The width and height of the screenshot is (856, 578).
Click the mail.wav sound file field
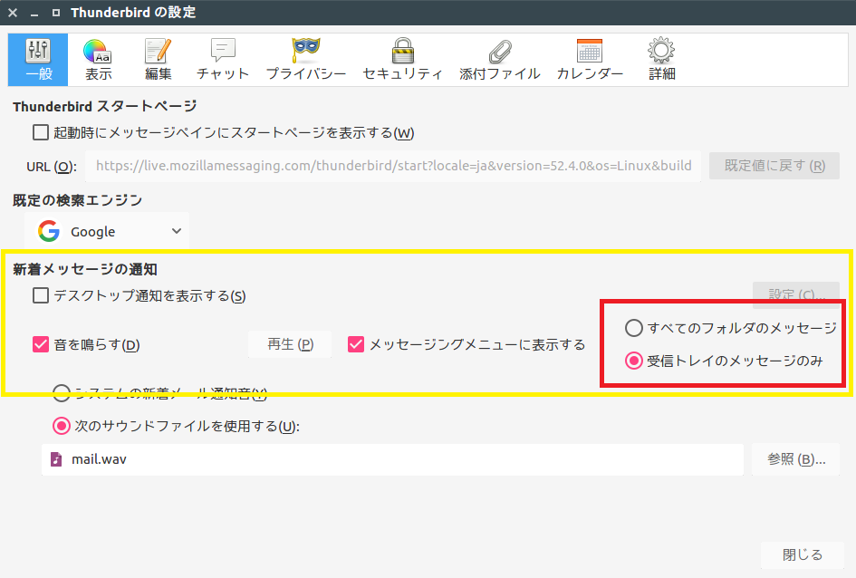[391, 459]
